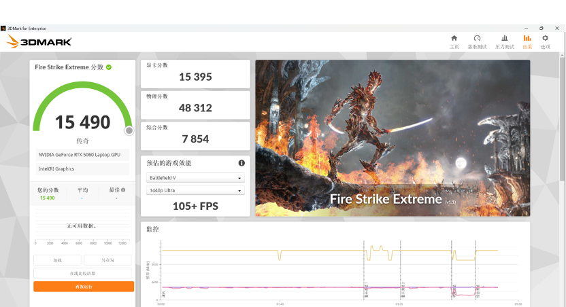Restore the 3DMark window size
The image size is (566, 307).
(x=541, y=28)
